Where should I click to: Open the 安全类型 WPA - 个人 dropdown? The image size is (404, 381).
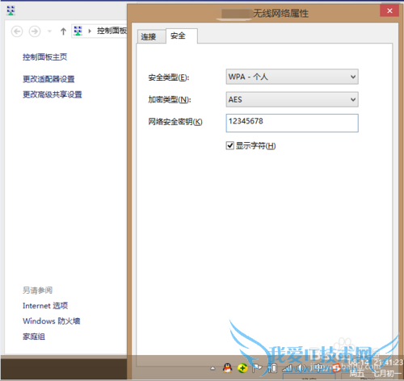[292, 77]
